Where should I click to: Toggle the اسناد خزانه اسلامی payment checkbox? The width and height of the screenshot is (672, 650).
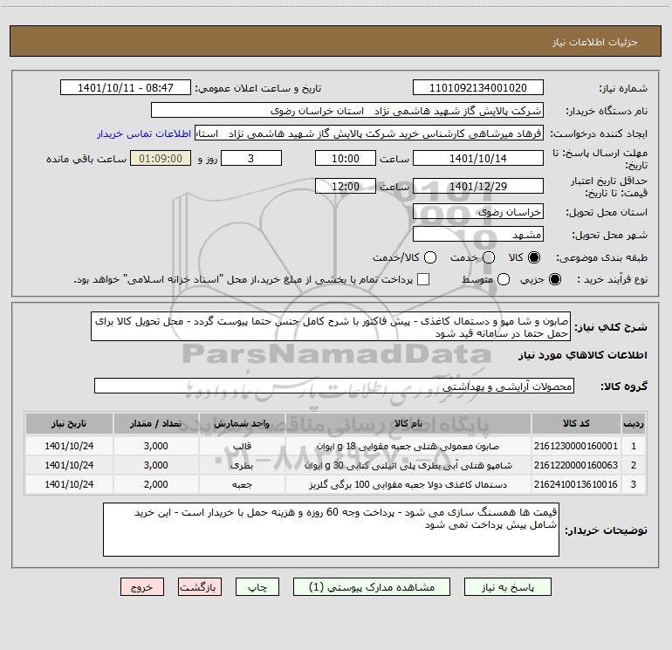pyautogui.click(x=424, y=280)
